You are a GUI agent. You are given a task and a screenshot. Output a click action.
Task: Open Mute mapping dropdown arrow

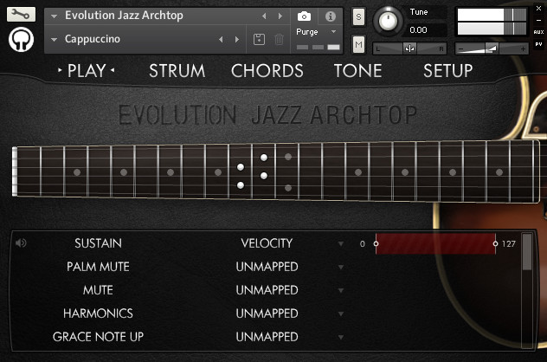(x=341, y=290)
